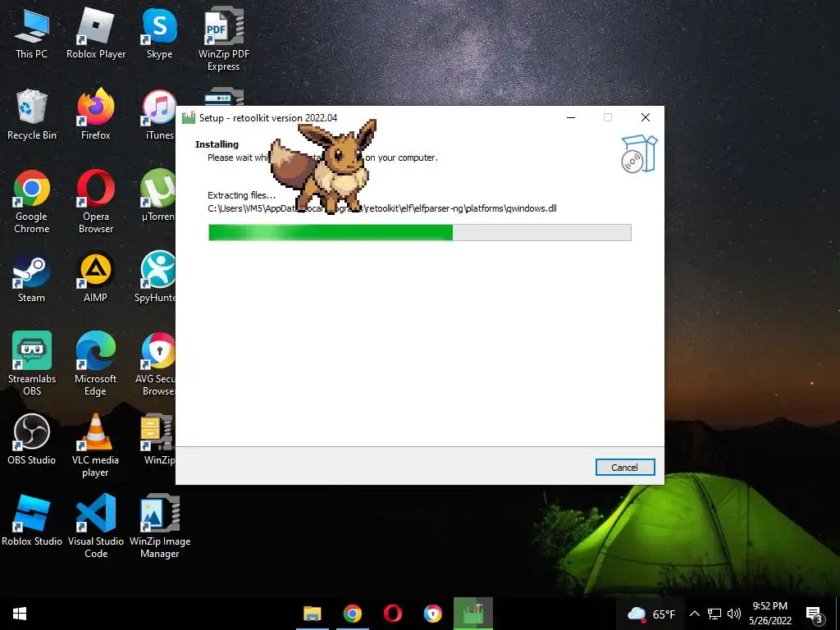
Task: Open the volume control tray icon
Action: point(734,614)
